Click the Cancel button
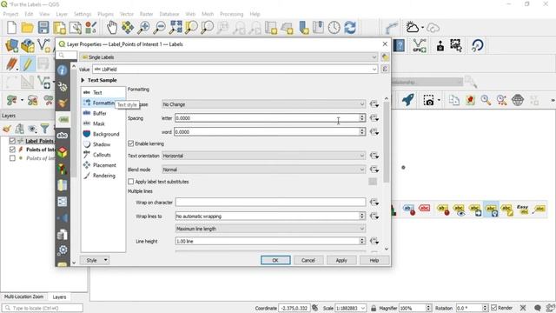 [308, 260]
